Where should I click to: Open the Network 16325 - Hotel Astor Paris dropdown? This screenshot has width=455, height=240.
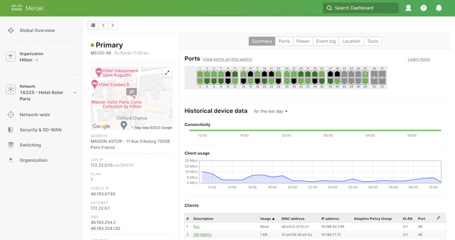48,93
